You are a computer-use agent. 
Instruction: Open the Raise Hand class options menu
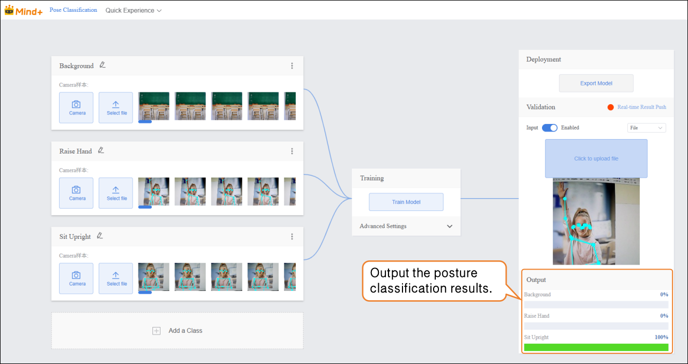[x=292, y=151]
